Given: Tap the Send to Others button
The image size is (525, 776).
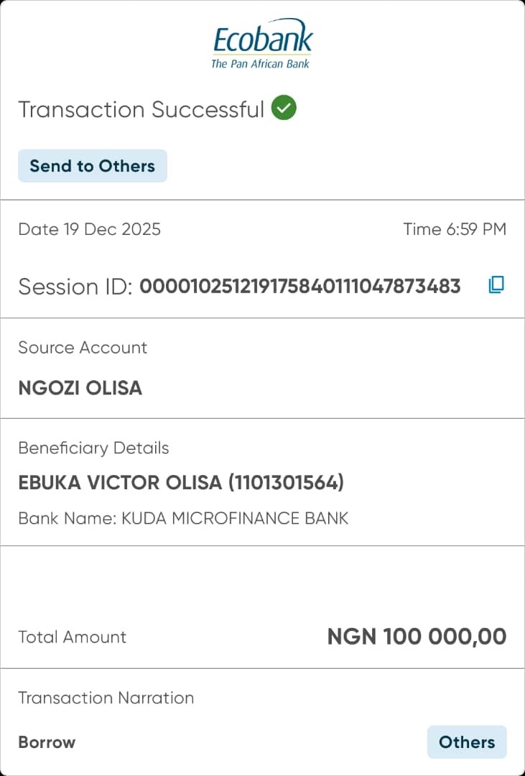Looking at the screenshot, I should click(x=93, y=166).
